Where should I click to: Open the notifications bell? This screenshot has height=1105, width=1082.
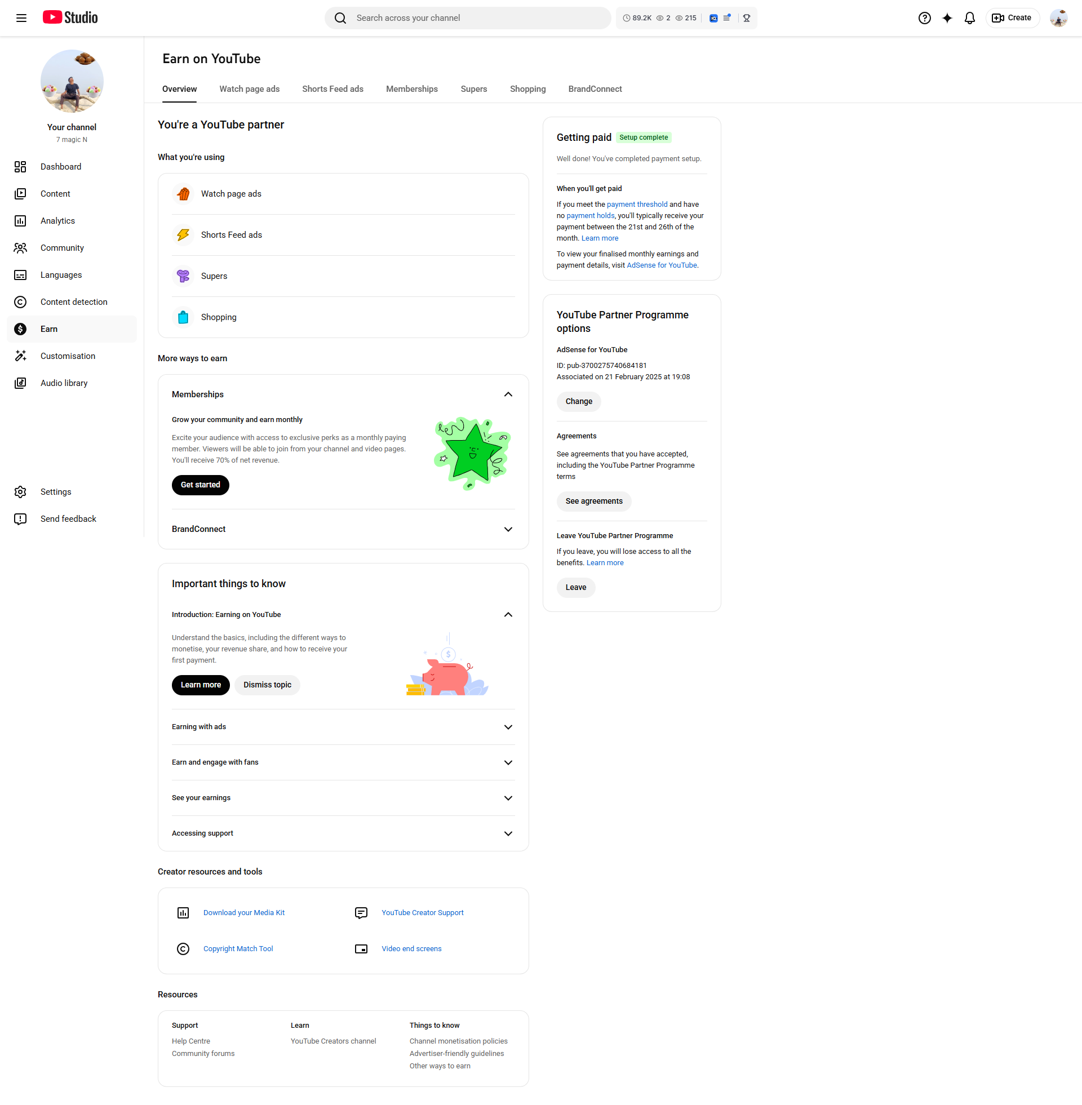click(969, 17)
